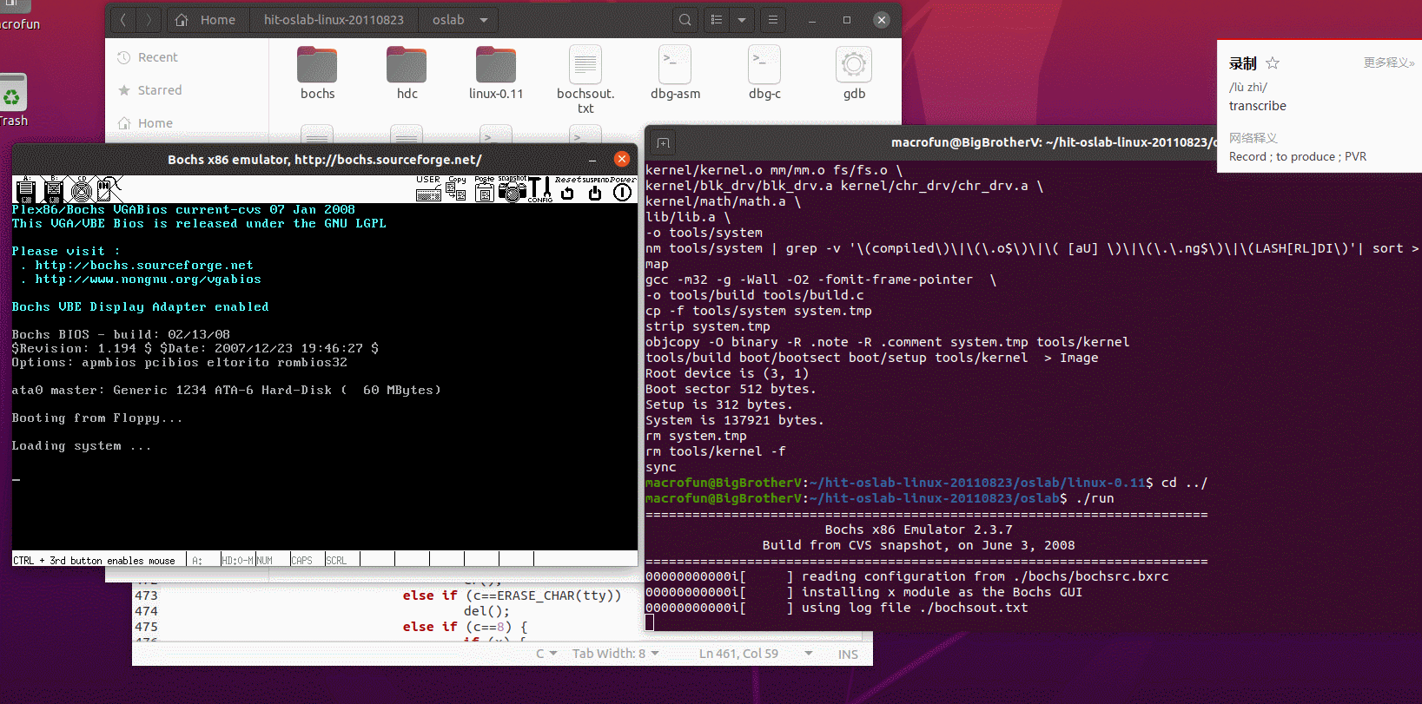Click the 'Loading system ...' line in Bochs

pyautogui.click(x=82, y=446)
